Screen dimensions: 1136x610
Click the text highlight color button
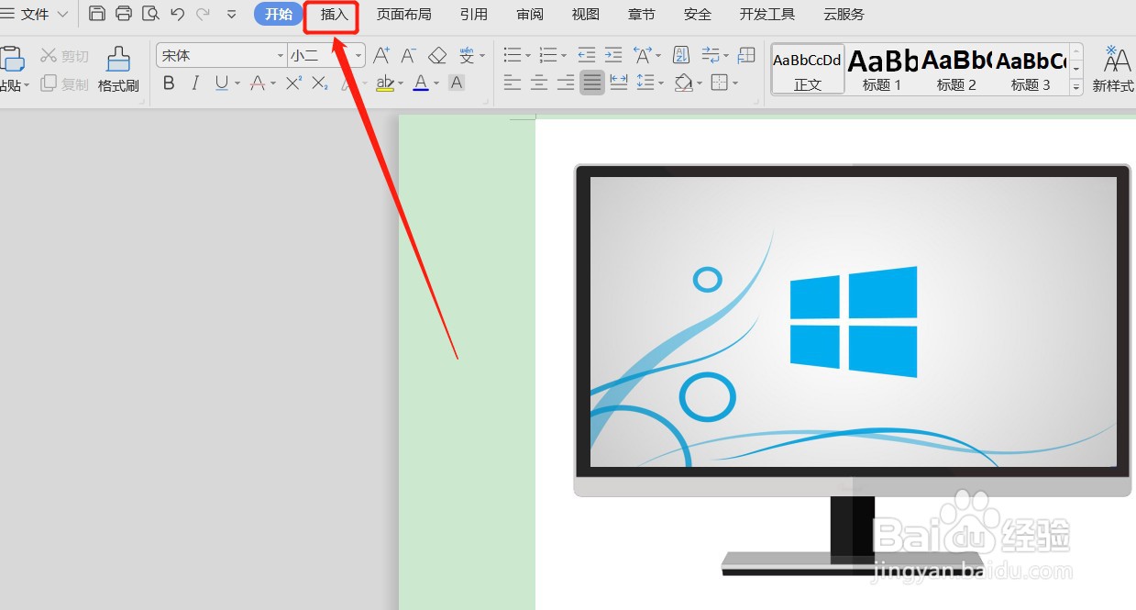(384, 83)
